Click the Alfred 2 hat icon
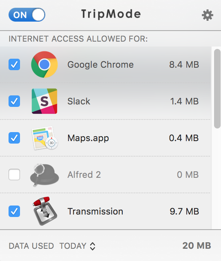The width and height of the screenshot is (221, 261). pyautogui.click(x=44, y=175)
